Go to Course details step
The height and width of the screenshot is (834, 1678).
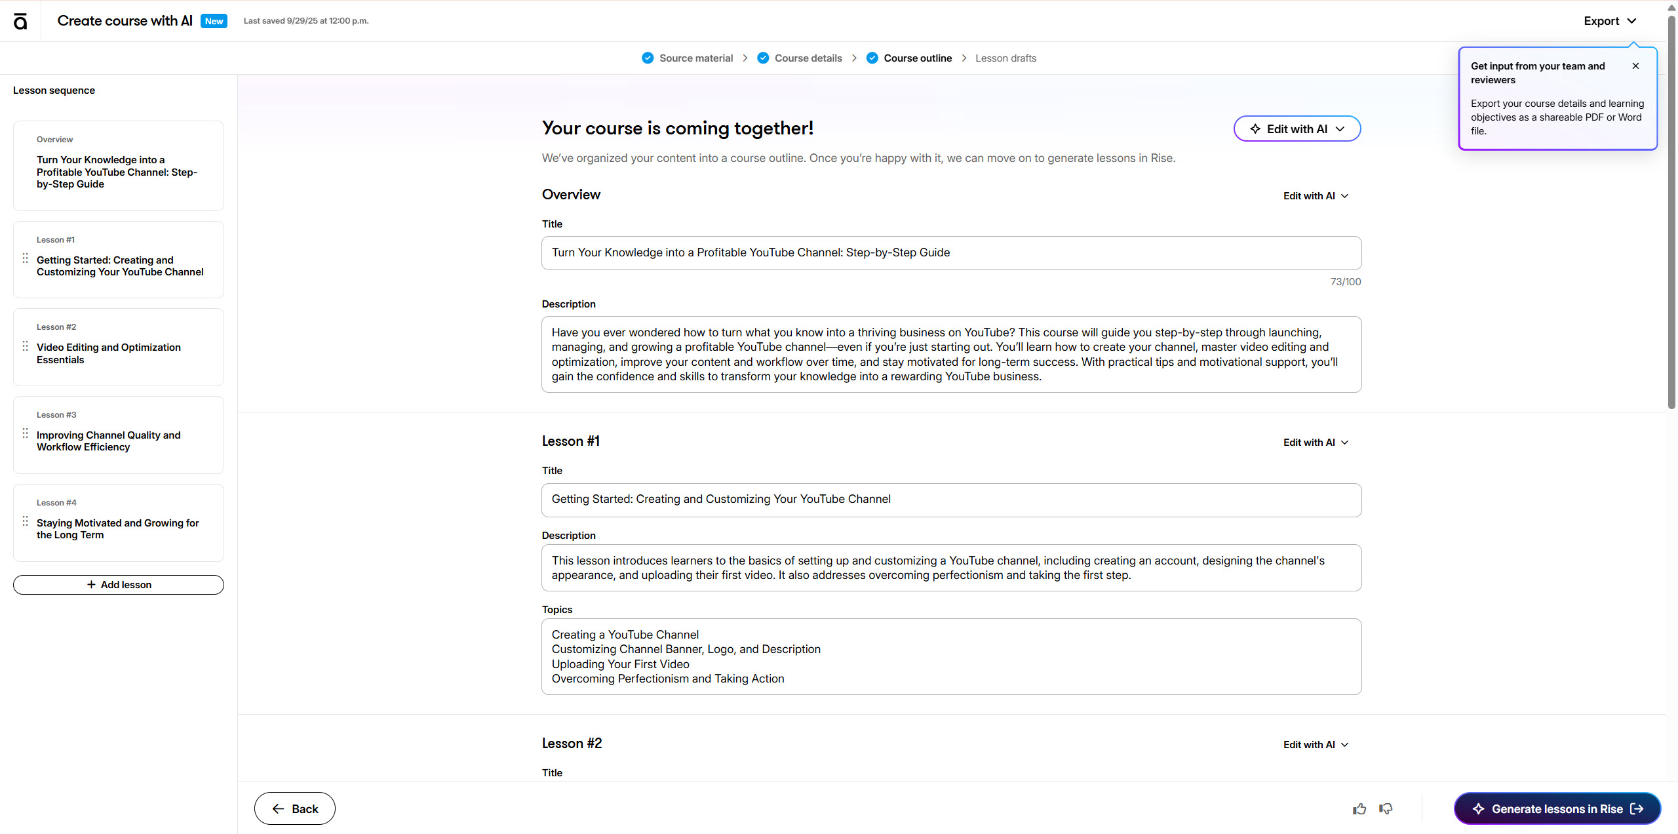pyautogui.click(x=808, y=58)
